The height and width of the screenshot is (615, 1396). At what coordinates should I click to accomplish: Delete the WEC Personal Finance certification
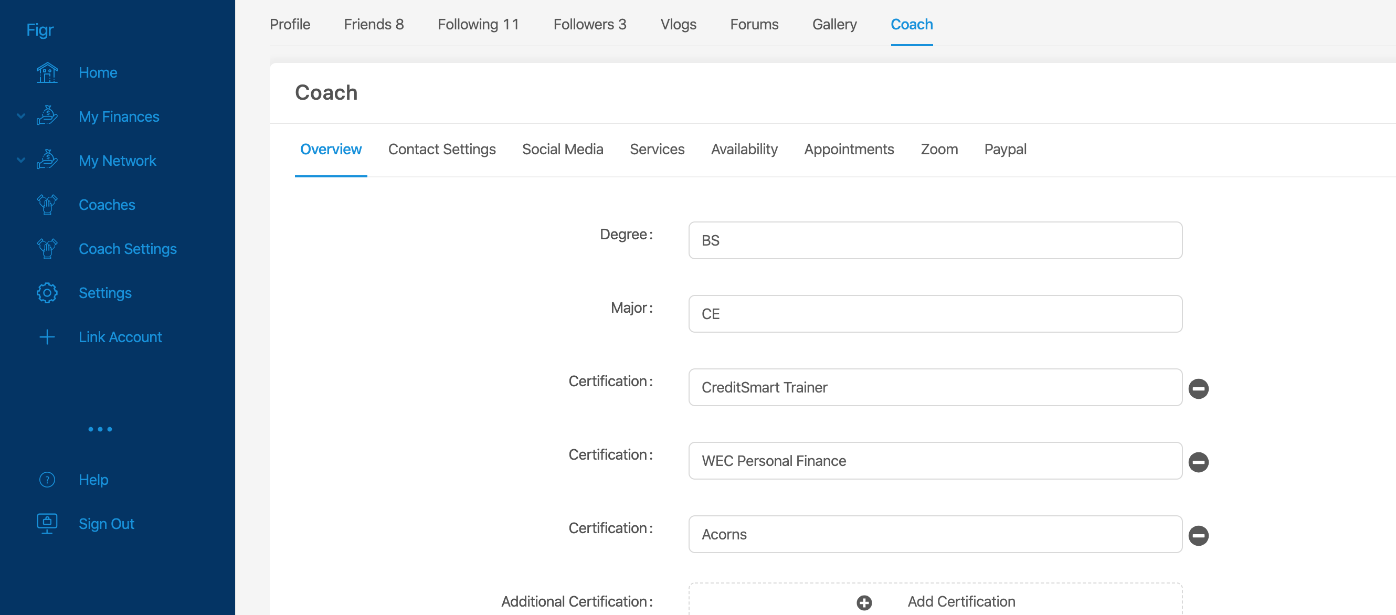coord(1198,462)
